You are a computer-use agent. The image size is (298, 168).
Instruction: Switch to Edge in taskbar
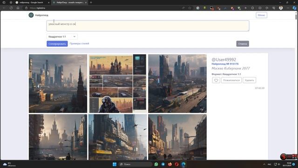(183, 164)
